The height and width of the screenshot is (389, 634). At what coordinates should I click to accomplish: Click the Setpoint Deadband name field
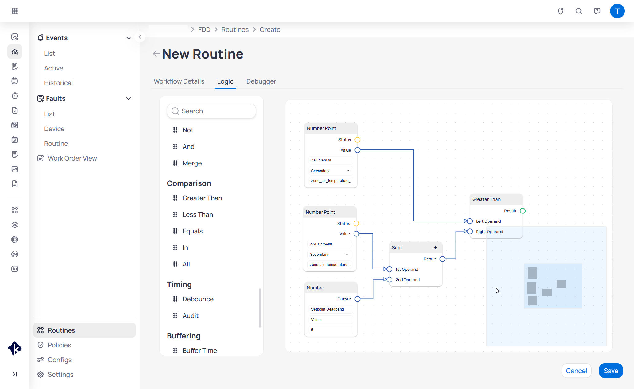point(331,309)
